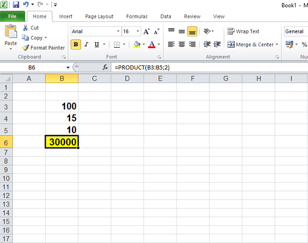This screenshot has width=308, height=243.
Task: Click the Cut scissors icon
Action: point(25,28)
